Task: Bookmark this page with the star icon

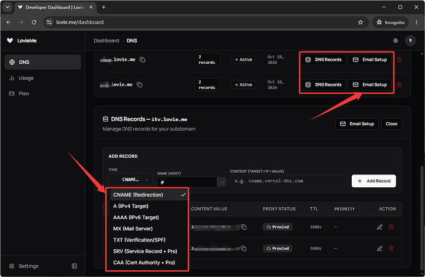Action: click(360, 23)
